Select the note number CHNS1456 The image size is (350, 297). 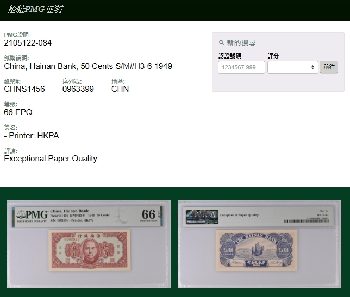[24, 89]
